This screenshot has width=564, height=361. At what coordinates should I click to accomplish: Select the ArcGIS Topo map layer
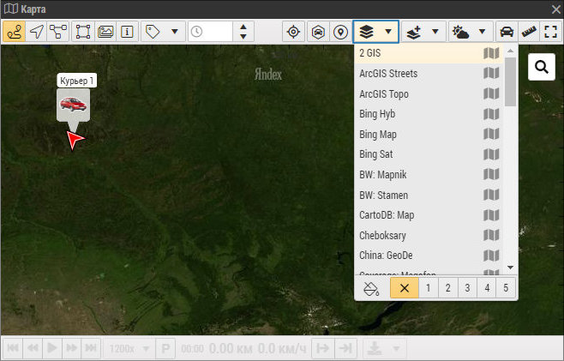[x=428, y=94]
